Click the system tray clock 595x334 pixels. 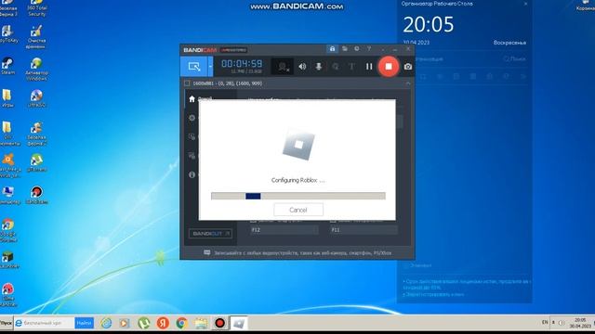(580, 323)
